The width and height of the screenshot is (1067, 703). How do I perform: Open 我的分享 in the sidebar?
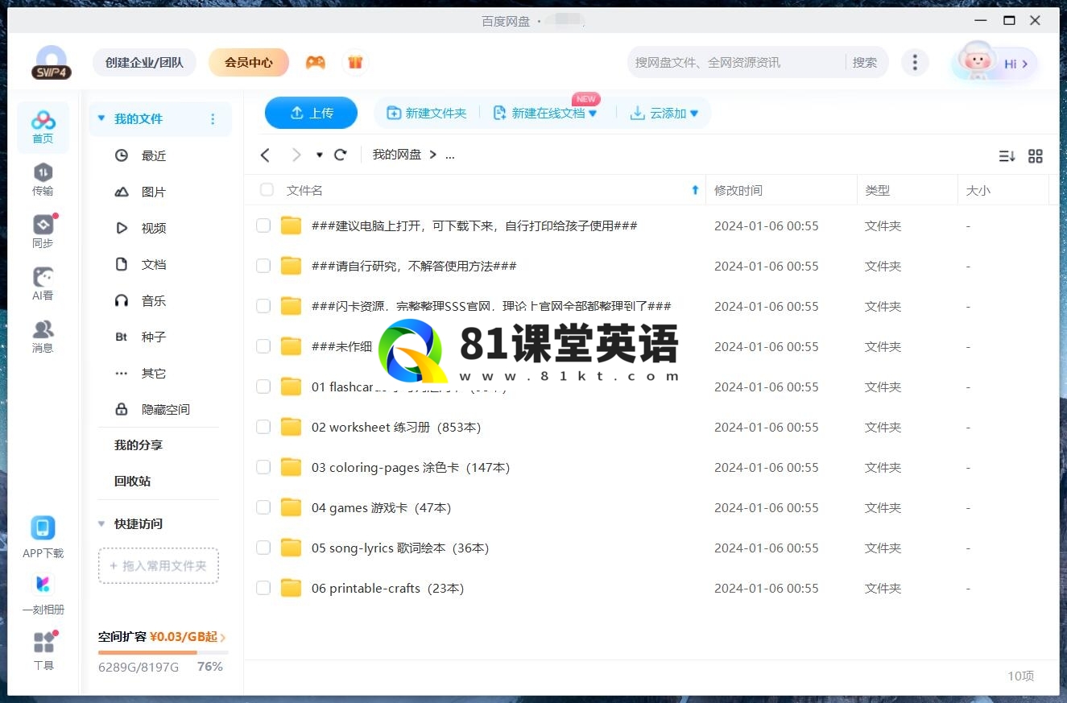click(x=139, y=445)
